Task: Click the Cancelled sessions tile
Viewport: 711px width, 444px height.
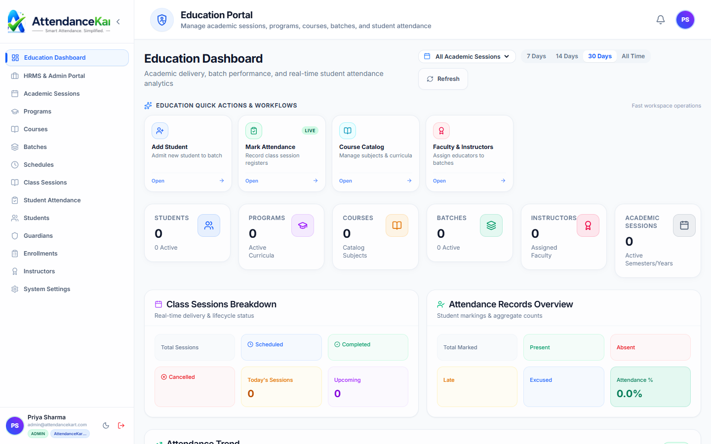Action: click(195, 387)
